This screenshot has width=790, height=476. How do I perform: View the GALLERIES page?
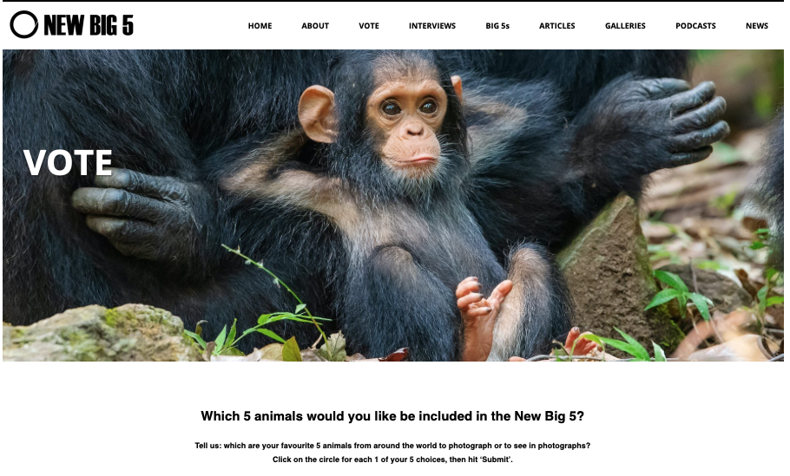tap(625, 26)
